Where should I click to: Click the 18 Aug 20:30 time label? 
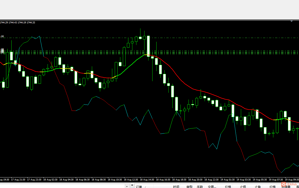point(196,180)
